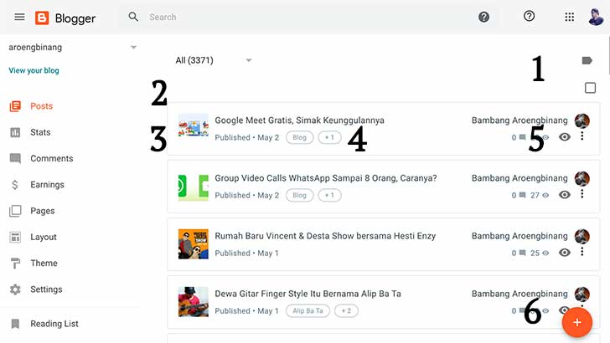The width and height of the screenshot is (610, 343).
Task: Click the filled dark help icon
Action: 484,17
